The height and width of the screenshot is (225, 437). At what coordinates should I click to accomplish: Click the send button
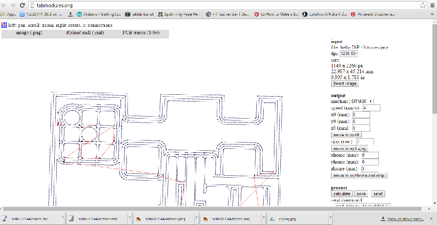pos(377,194)
